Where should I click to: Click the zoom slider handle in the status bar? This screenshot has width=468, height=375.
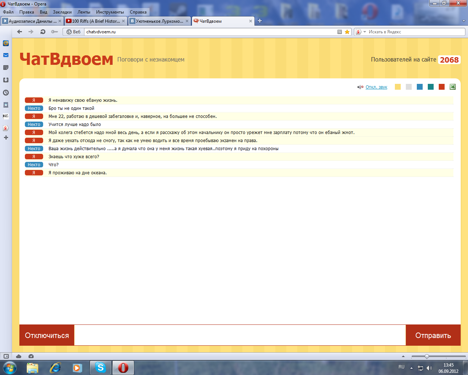(427, 356)
